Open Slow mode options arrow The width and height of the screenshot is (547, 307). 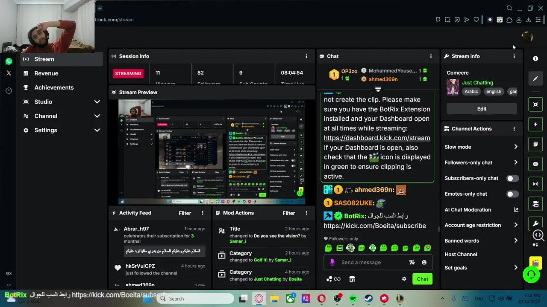(516, 147)
